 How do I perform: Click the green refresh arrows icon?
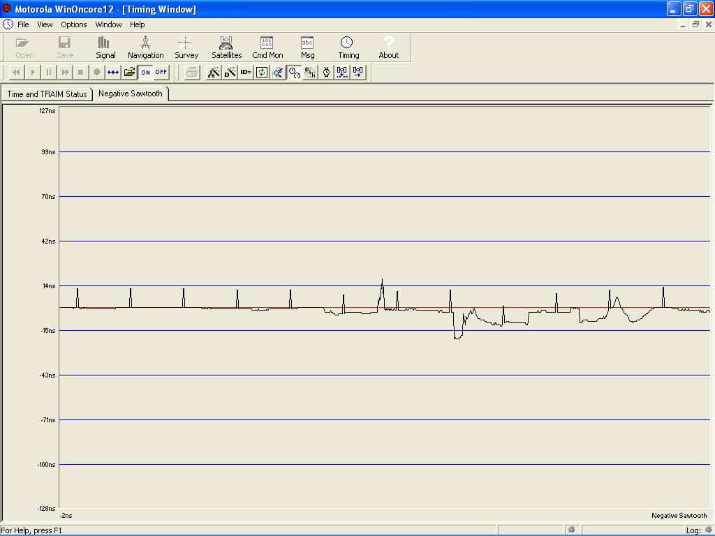pyautogui.click(x=262, y=72)
